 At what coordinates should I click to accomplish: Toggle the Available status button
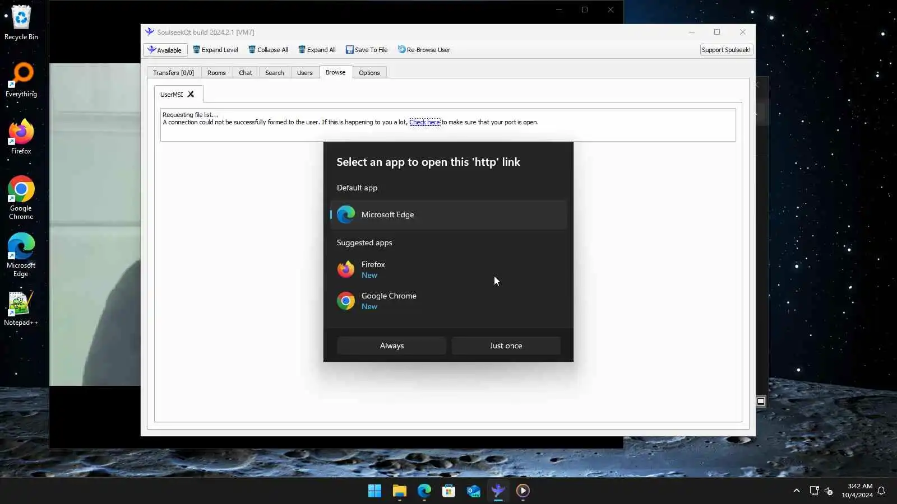click(165, 50)
